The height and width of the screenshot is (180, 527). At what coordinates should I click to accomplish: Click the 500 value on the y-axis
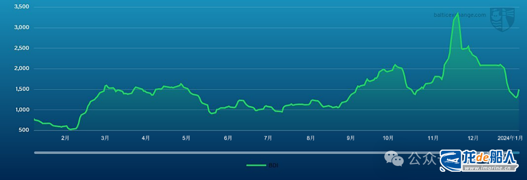24,130
